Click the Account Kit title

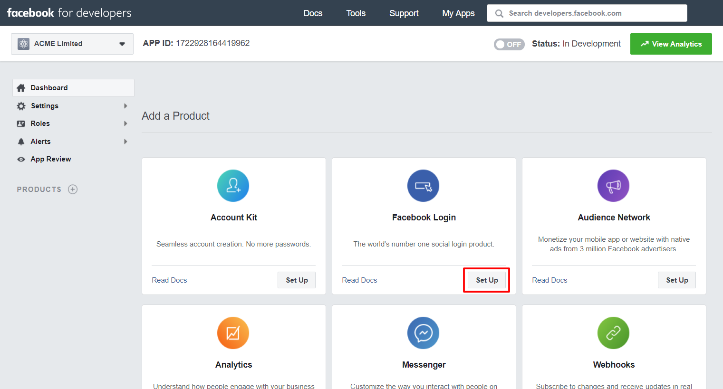(234, 218)
